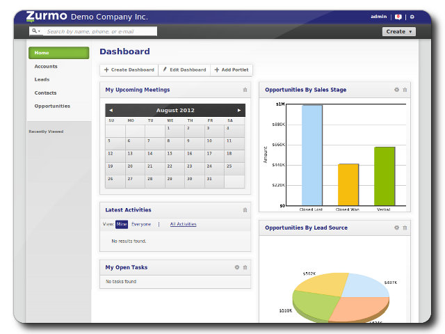Advance the calendar to next month
Image resolution: width=445 pixels, height=334 pixels.
[239, 111]
